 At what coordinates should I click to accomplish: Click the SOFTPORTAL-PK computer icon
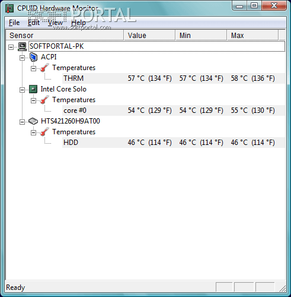pyautogui.click(x=22, y=46)
